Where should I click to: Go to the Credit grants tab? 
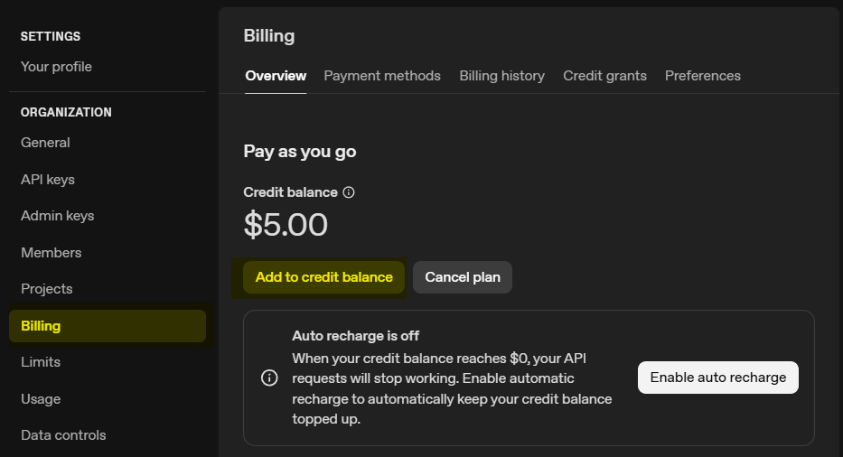pyautogui.click(x=604, y=76)
